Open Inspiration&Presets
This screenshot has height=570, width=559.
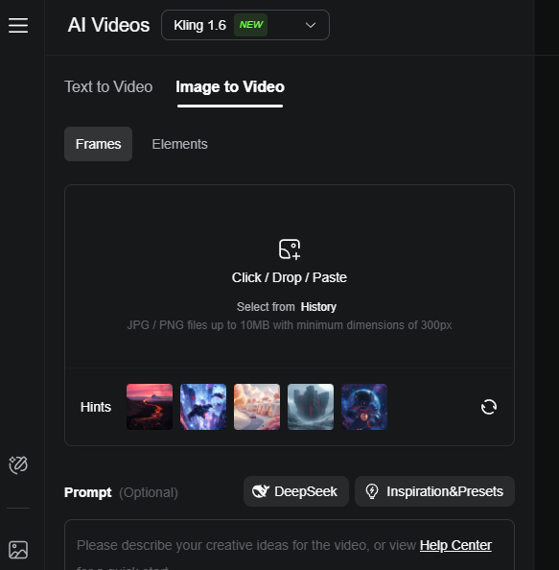[x=434, y=491]
